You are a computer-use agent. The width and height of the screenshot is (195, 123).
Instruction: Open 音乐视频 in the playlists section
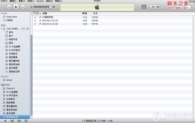tap(10, 113)
